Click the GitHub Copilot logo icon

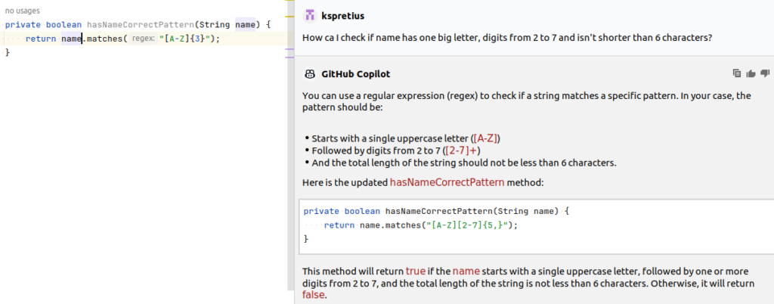pyautogui.click(x=308, y=74)
